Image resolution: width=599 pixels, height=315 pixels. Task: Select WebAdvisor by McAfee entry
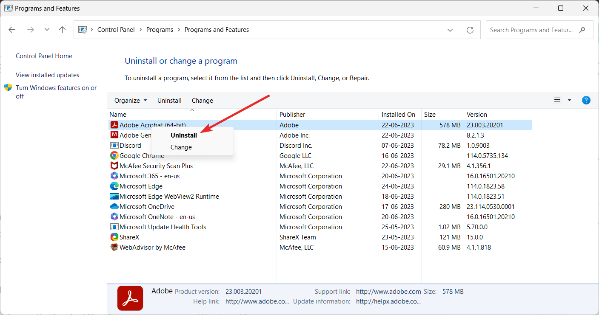pyautogui.click(x=152, y=247)
